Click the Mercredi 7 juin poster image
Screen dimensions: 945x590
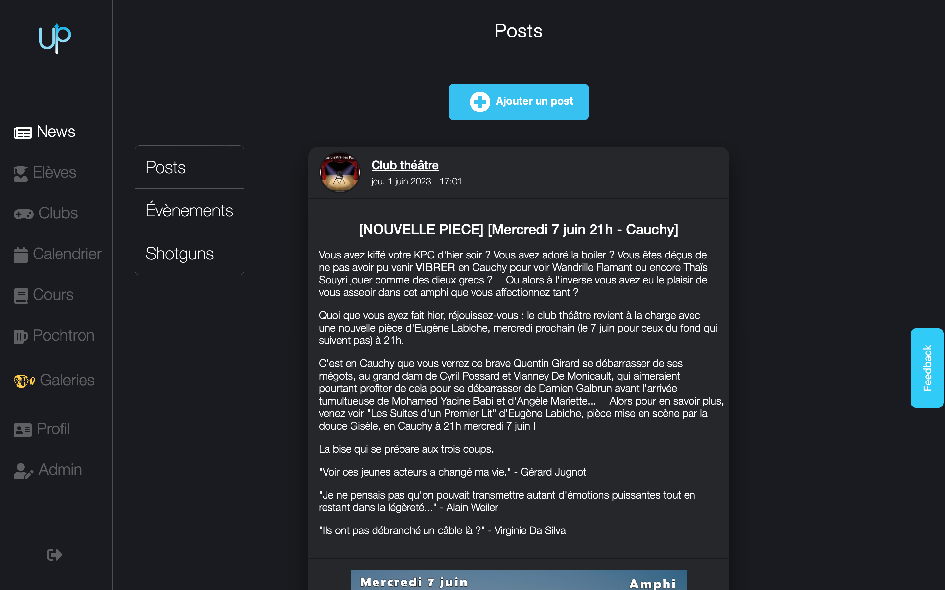[x=518, y=580]
